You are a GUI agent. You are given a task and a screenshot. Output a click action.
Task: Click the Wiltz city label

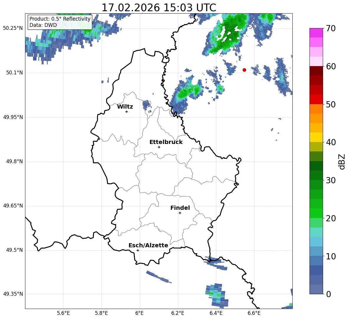click(x=125, y=107)
